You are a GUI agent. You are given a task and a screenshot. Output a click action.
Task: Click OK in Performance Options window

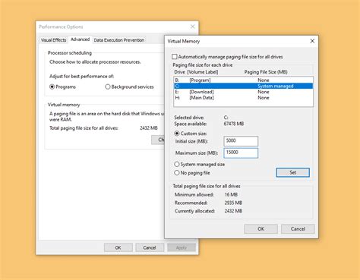click(118, 247)
